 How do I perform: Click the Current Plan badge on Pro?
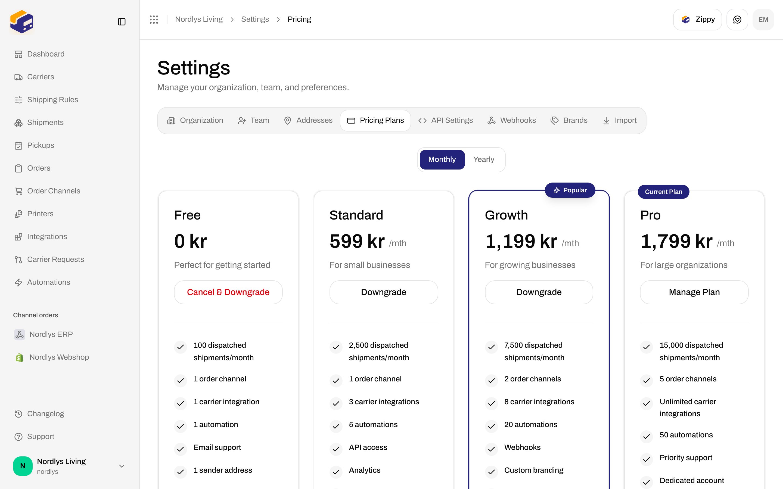point(663,192)
